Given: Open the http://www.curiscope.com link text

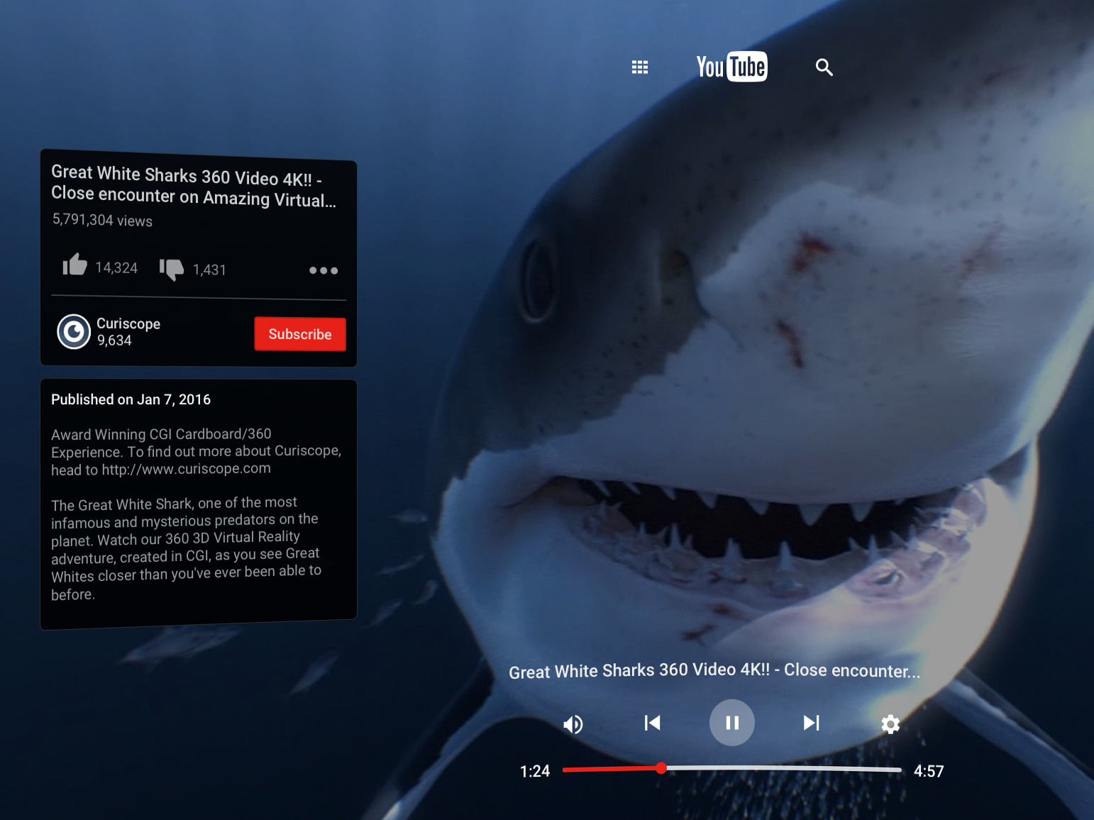Looking at the screenshot, I should (x=186, y=469).
